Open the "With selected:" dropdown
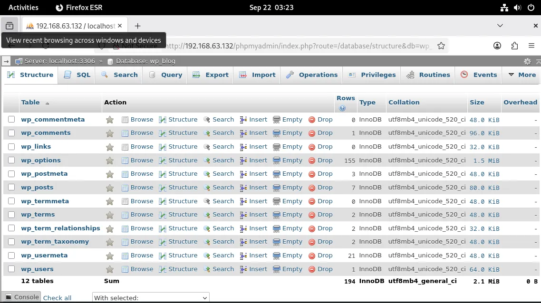 151,298
